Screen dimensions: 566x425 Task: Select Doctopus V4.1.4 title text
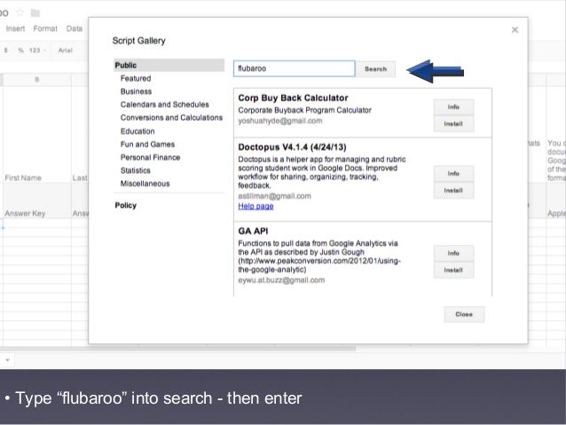pyautogui.click(x=292, y=147)
